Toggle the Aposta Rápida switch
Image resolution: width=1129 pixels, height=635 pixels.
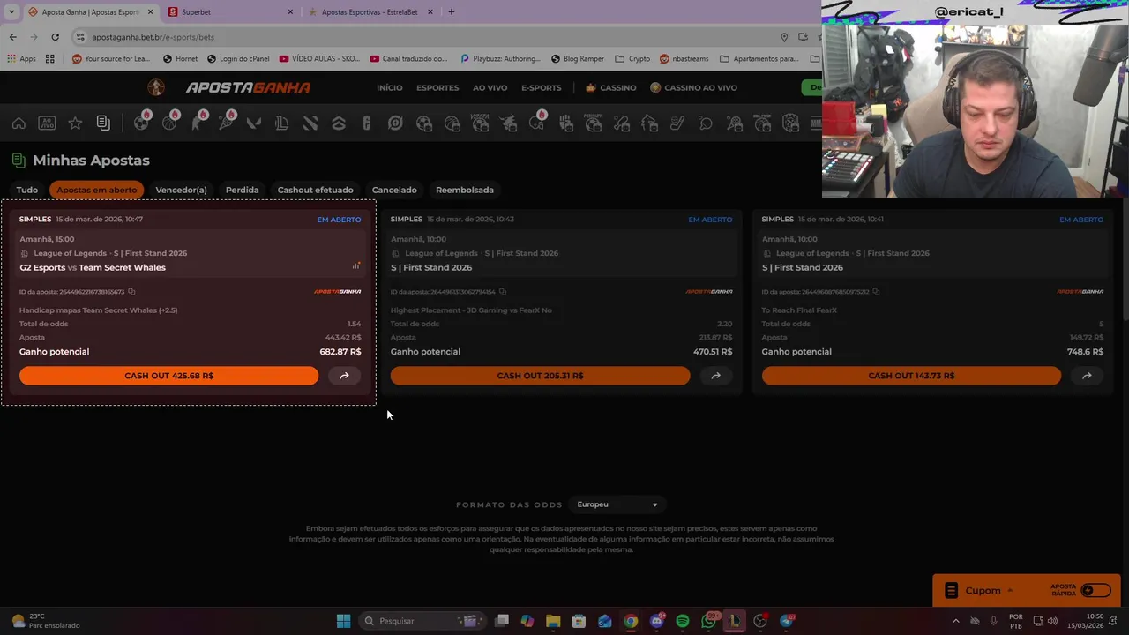pos(1095,591)
